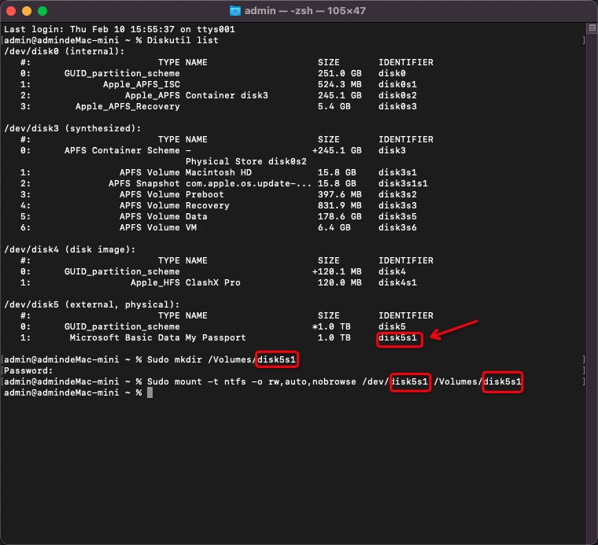Click '-t ntfs' in the mount command
598x545 pixels.
click(x=227, y=382)
